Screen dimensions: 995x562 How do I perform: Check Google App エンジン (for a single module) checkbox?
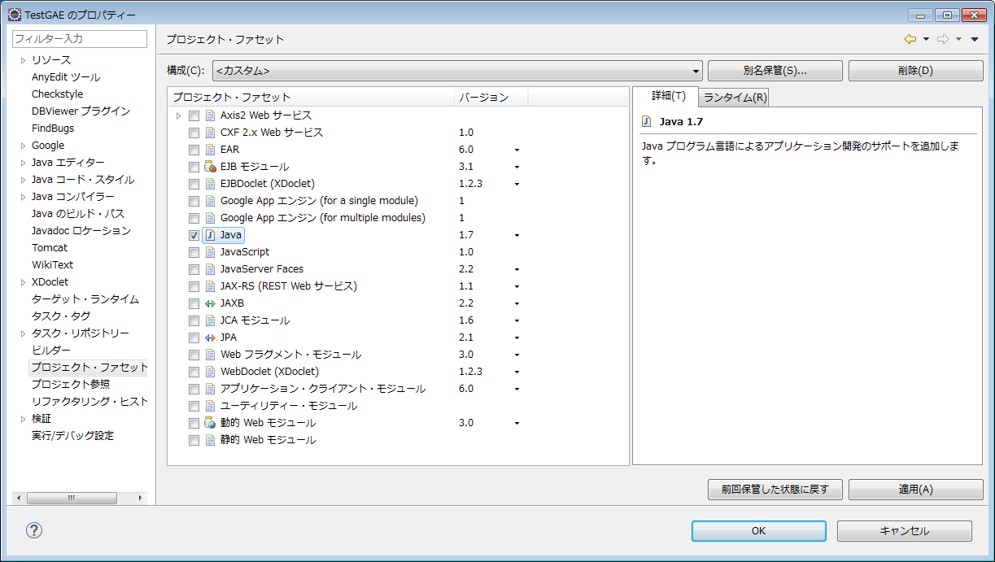194,201
